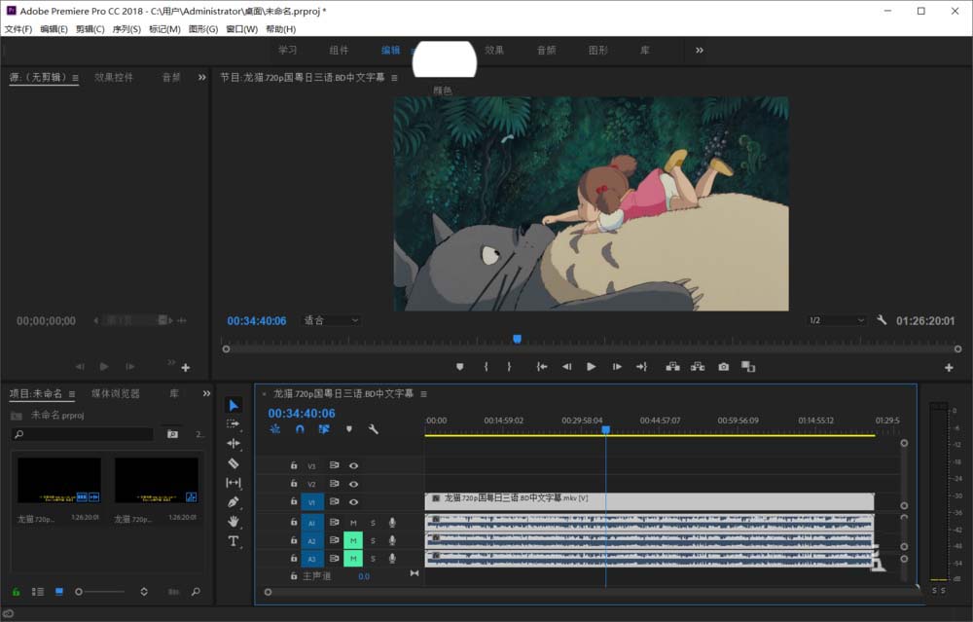This screenshot has width=973, height=622.
Task: Hide video track V1 with the eye icon
Action: pyautogui.click(x=353, y=501)
